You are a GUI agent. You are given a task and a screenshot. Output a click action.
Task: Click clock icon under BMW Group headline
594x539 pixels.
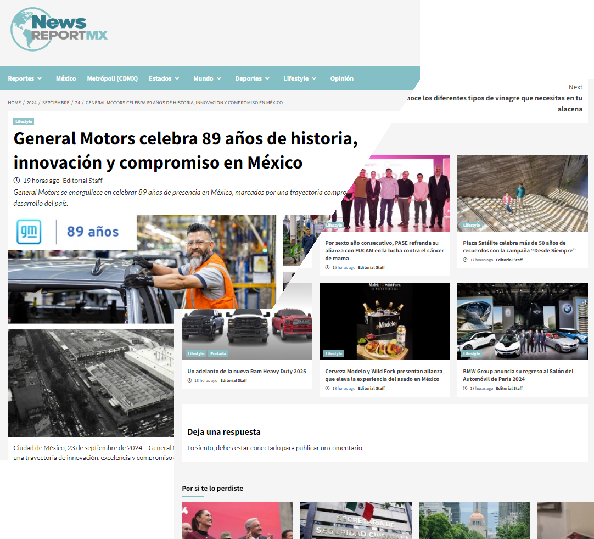coord(465,388)
